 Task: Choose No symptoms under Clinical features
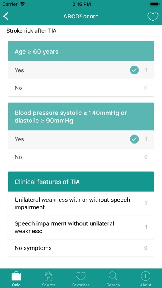click(x=81, y=248)
